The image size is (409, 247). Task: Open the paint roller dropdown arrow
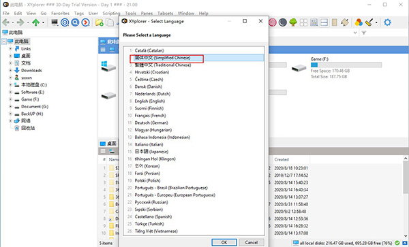tap(376, 22)
